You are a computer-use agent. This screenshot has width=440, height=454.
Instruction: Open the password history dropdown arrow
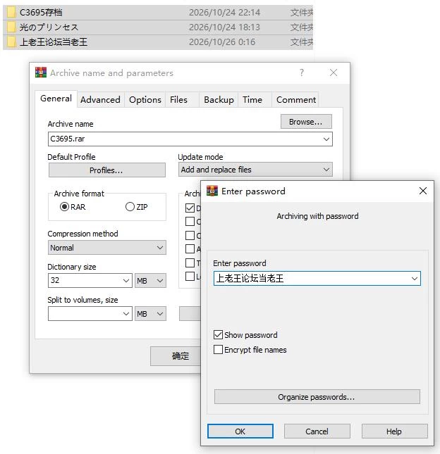pyautogui.click(x=414, y=279)
